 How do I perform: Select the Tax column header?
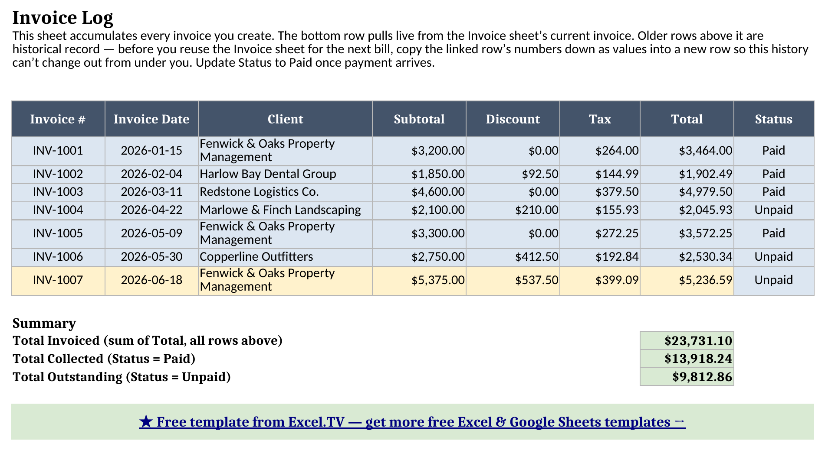(x=600, y=119)
